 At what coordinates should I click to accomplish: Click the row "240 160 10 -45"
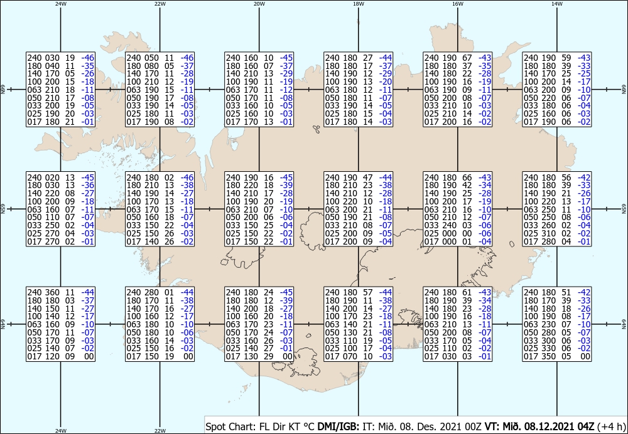pos(259,58)
